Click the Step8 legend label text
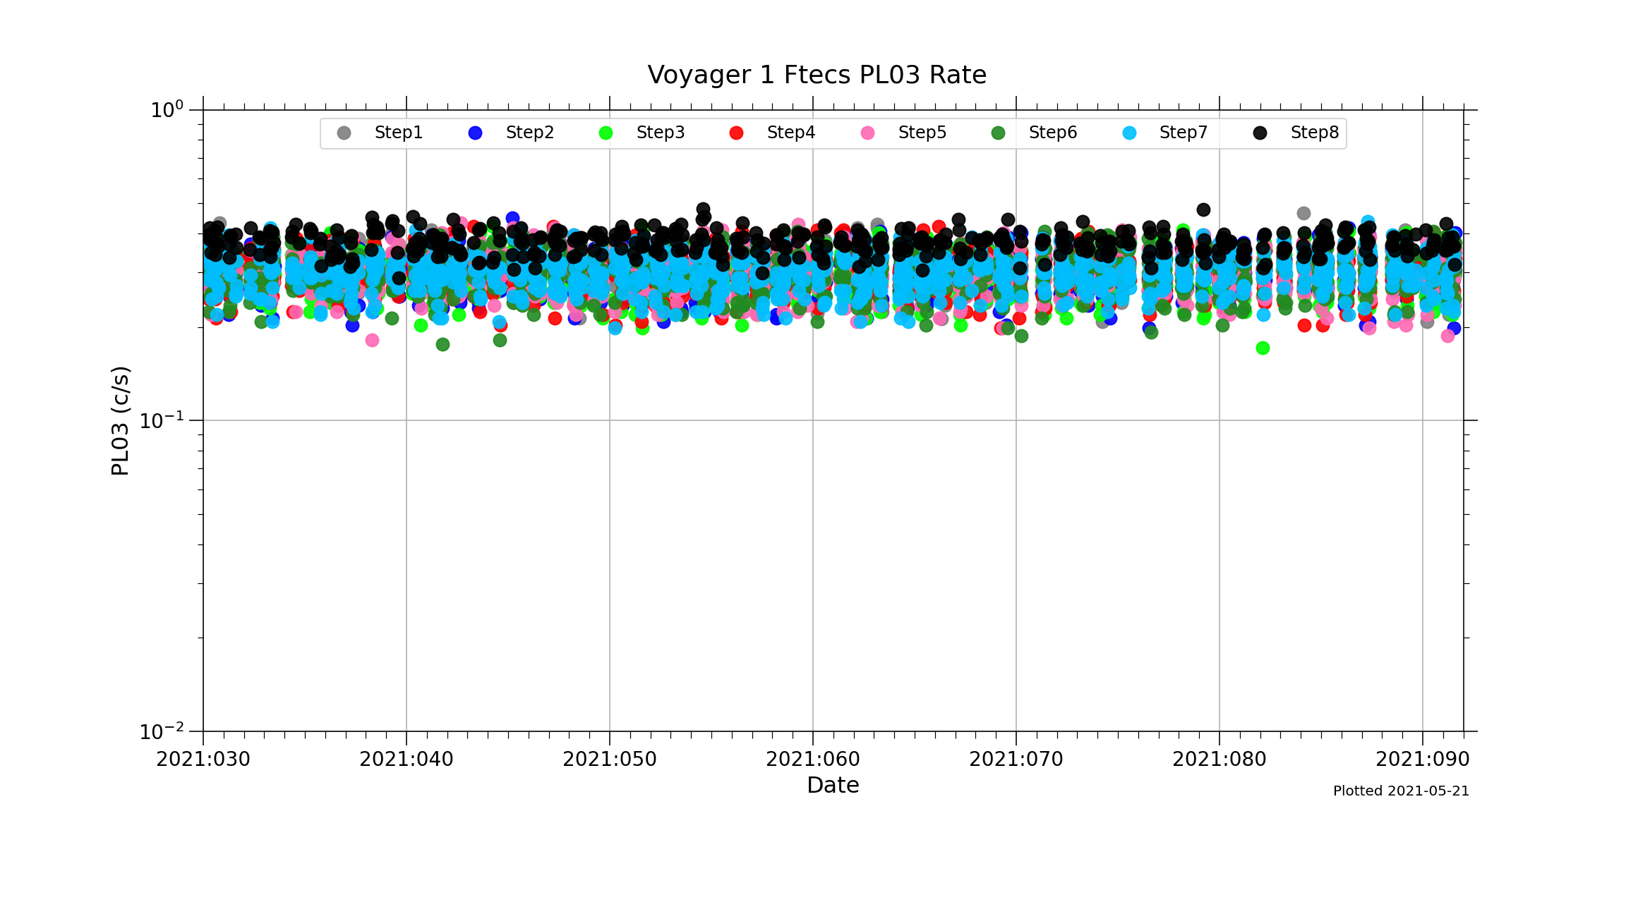The width and height of the screenshot is (1626, 914). 1314,133
